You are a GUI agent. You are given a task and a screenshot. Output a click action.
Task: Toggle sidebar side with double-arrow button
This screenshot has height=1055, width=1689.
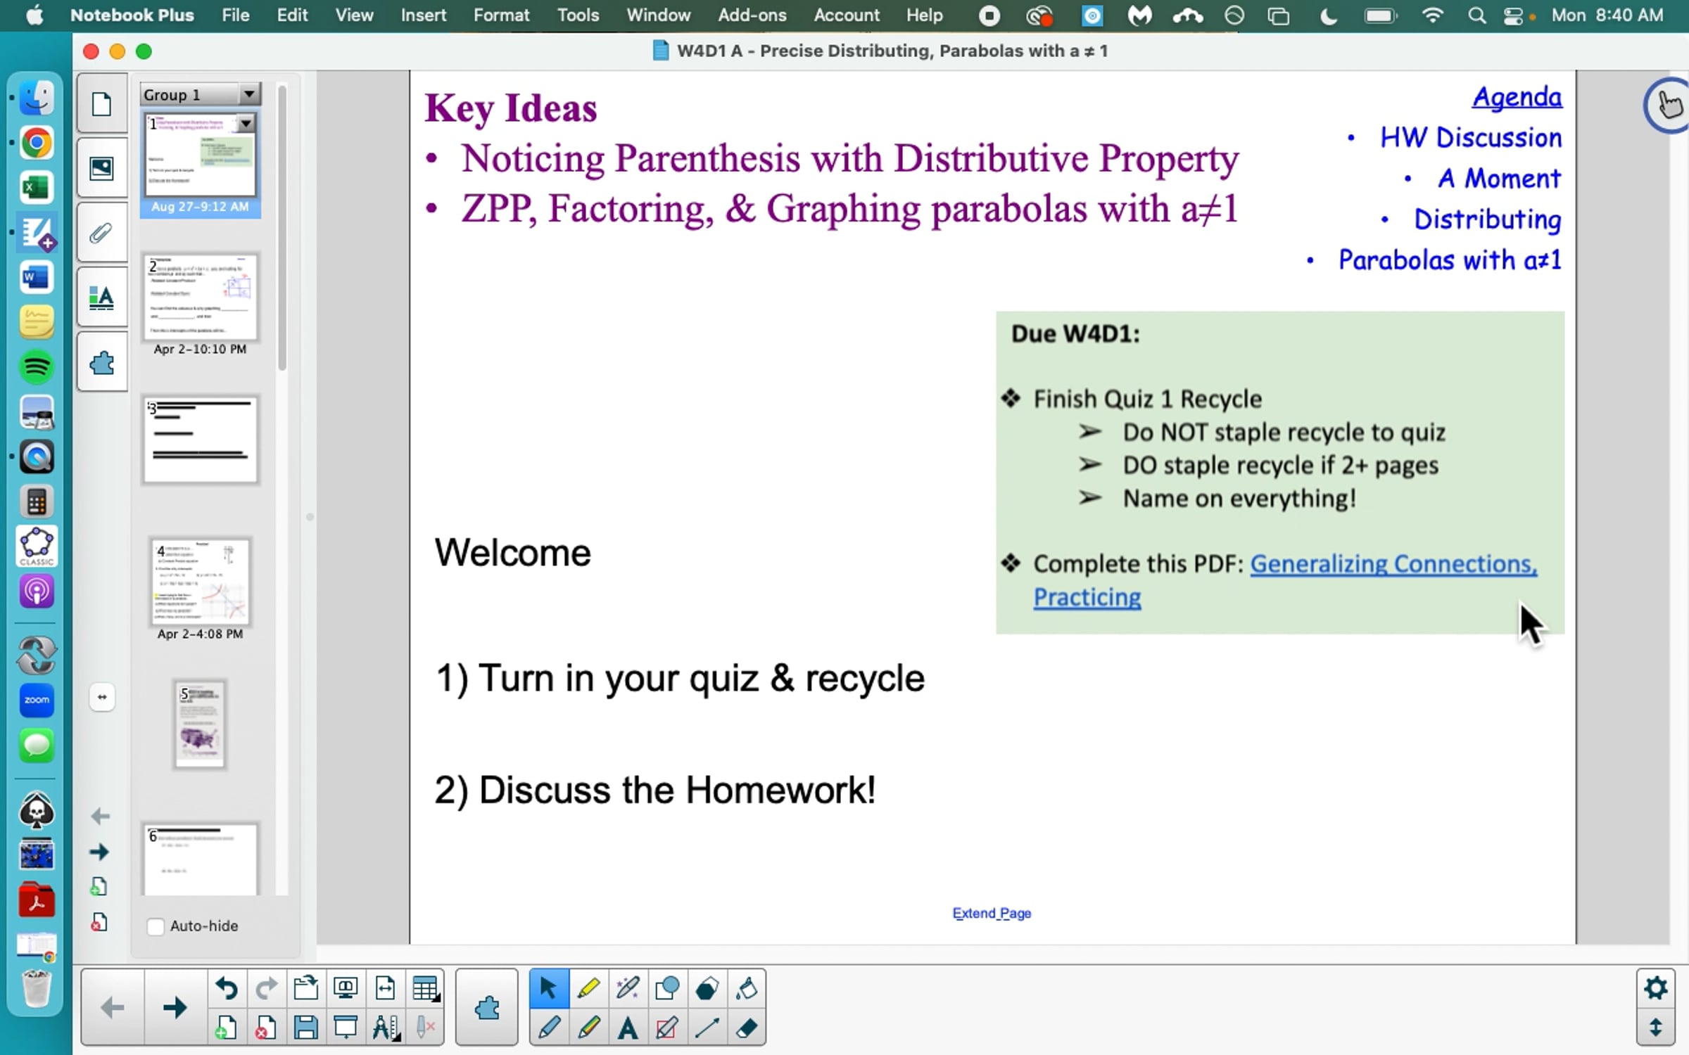[x=102, y=697]
